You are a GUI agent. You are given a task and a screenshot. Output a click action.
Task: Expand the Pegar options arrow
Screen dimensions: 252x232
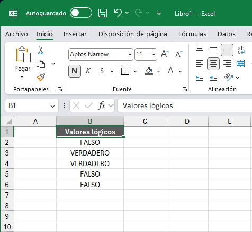(22, 76)
